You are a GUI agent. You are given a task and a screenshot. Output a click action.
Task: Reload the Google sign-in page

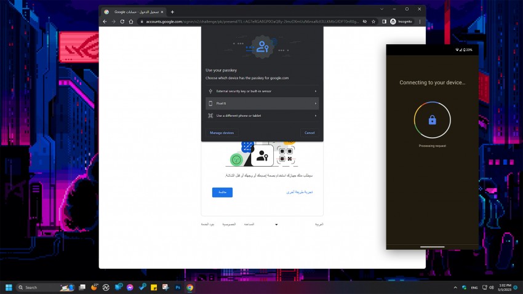(x=122, y=22)
